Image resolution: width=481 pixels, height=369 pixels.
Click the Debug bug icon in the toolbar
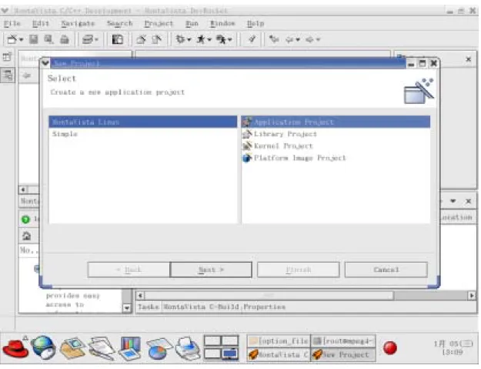coord(180,39)
